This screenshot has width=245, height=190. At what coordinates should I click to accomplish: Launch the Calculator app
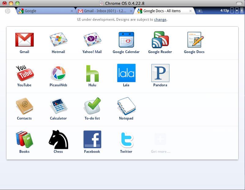tap(58, 106)
